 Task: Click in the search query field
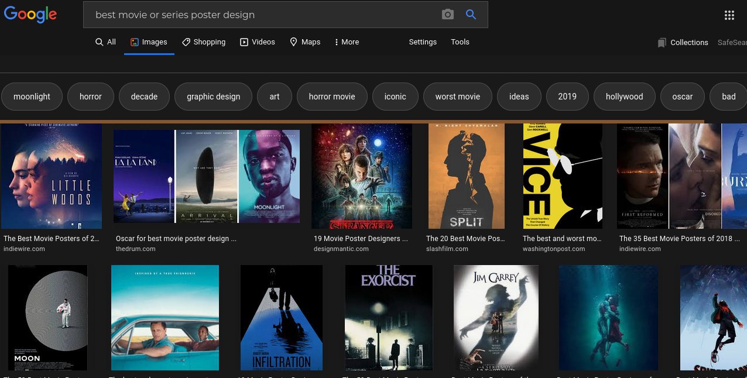(263, 15)
